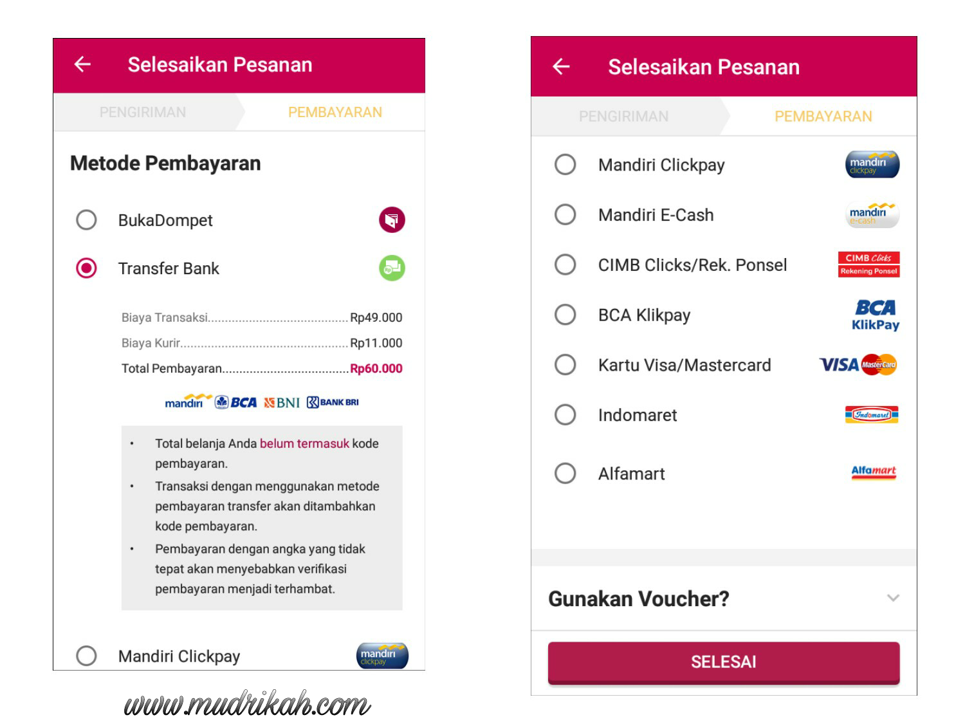Click the Indomaret logo
The height and width of the screenshot is (724, 965).
(x=872, y=415)
